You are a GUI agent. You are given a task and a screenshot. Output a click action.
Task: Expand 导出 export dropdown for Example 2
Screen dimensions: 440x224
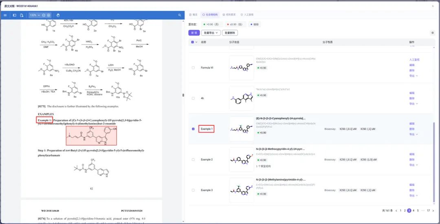[414, 165]
